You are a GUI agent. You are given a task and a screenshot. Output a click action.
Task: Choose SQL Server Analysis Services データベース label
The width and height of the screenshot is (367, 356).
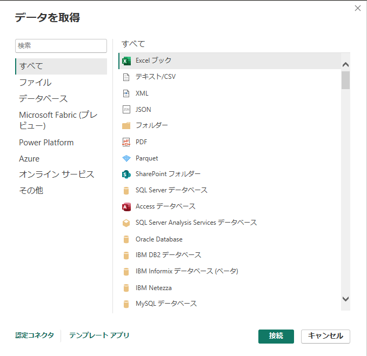click(x=196, y=223)
